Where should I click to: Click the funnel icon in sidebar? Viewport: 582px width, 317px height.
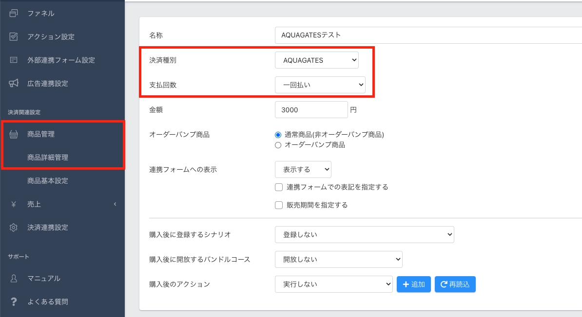pos(14,13)
